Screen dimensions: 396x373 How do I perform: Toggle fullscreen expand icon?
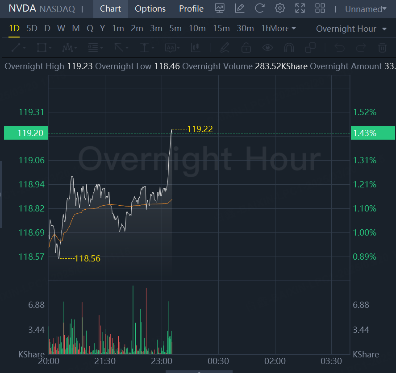[300, 8]
